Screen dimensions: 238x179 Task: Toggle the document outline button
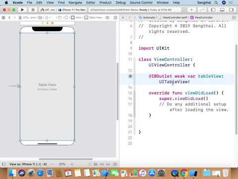tap(3, 164)
